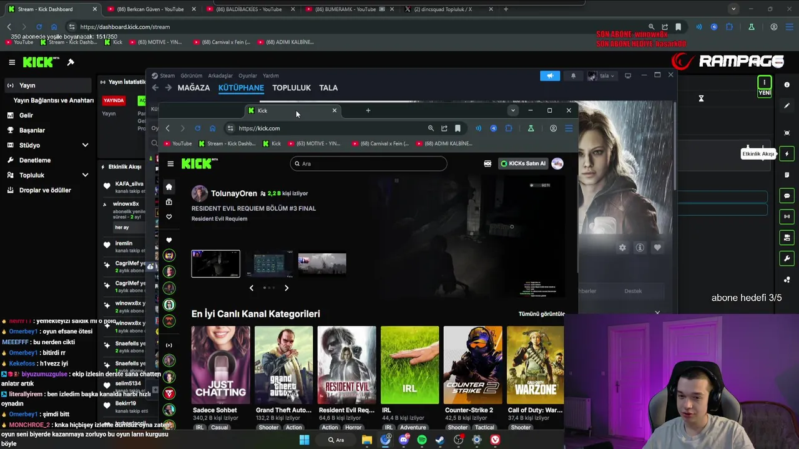
Task: Click the home button in front browser toolbar
Action: (x=212, y=128)
